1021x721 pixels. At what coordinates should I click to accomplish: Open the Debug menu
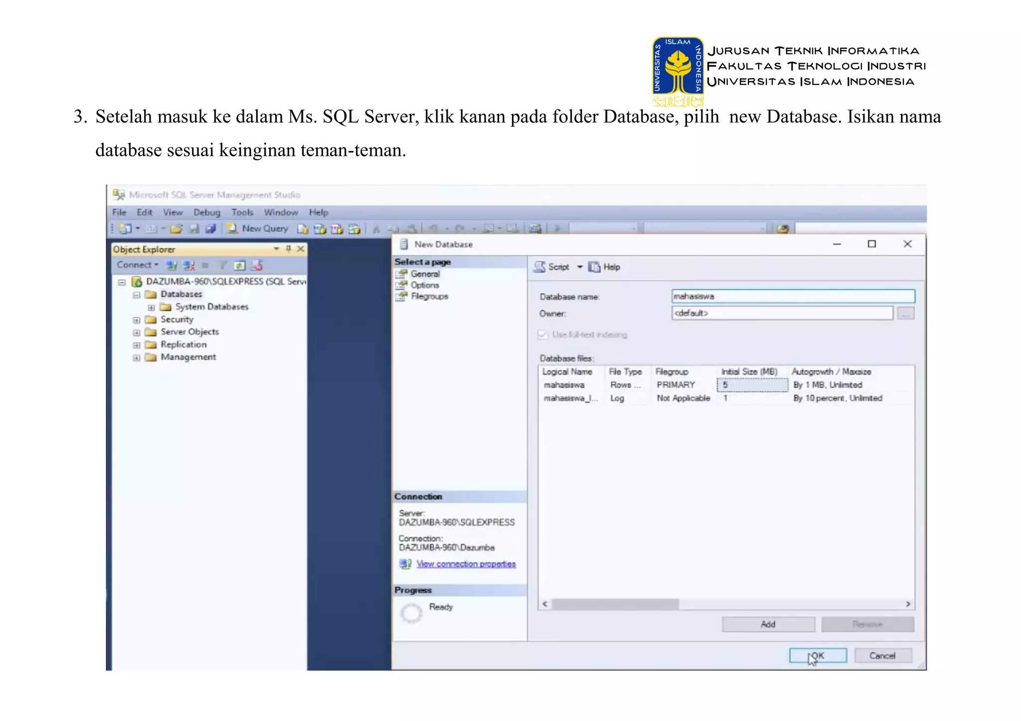207,213
